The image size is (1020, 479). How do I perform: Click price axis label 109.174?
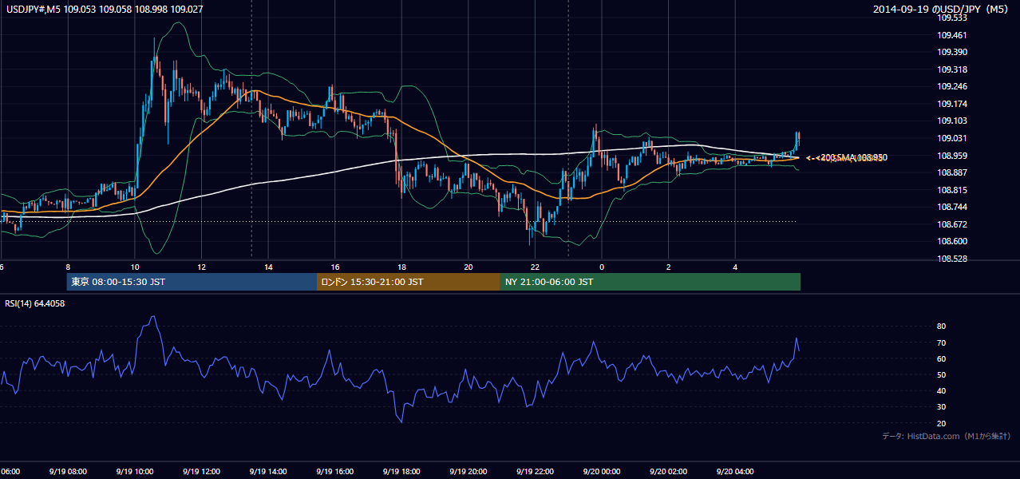pyautogui.click(x=952, y=104)
